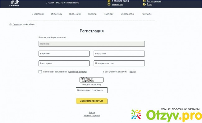202x123 pixels.
Task: Open the О компании menu item
Action: click(x=38, y=14)
